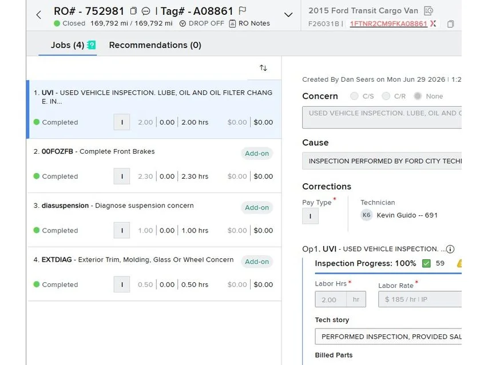Image resolution: width=488 pixels, height=365 pixels.
Task: Open the teal help badge on Jobs tab
Action: point(92,45)
